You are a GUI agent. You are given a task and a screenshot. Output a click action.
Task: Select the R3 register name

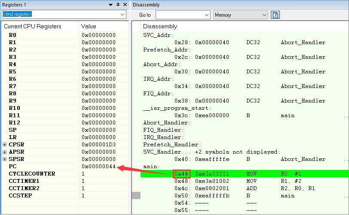pyautogui.click(x=12, y=57)
